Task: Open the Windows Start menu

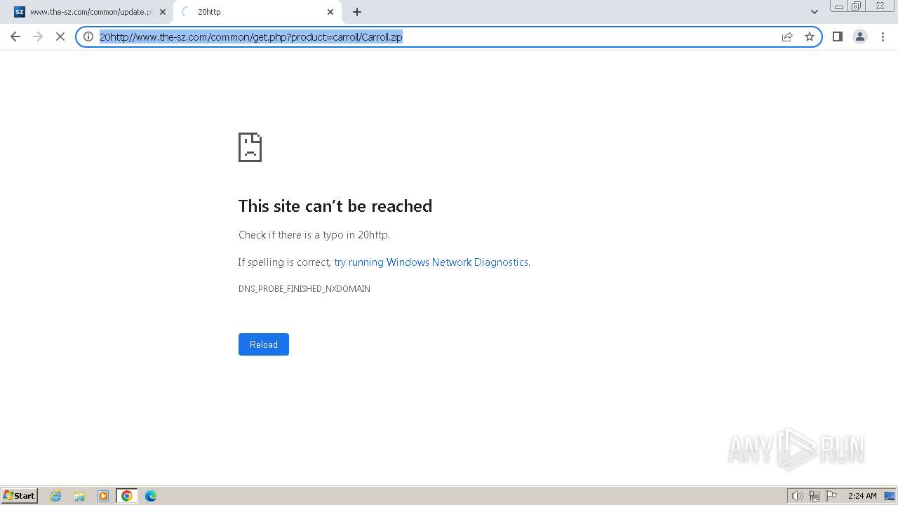Action: 20,496
